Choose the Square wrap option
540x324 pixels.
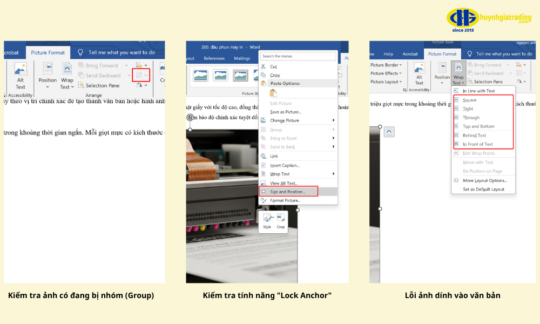(x=469, y=100)
